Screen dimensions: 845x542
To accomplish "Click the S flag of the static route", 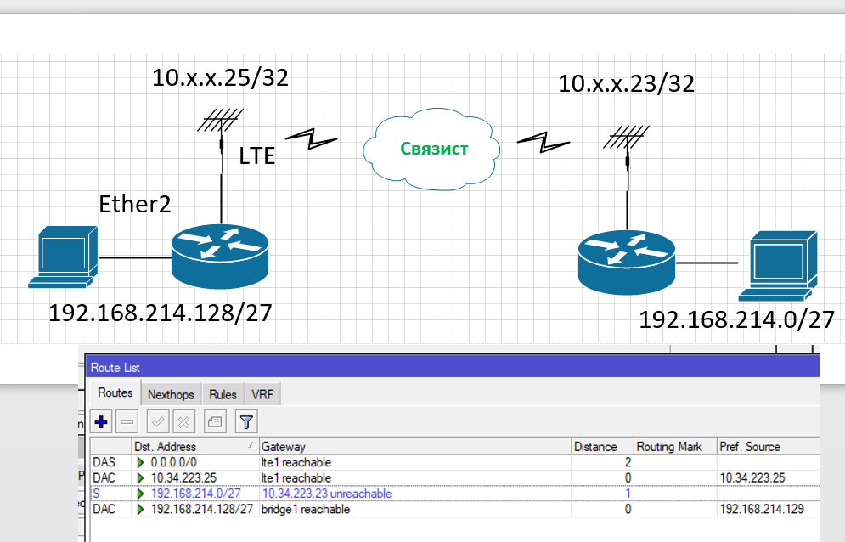I will pyautogui.click(x=96, y=494).
